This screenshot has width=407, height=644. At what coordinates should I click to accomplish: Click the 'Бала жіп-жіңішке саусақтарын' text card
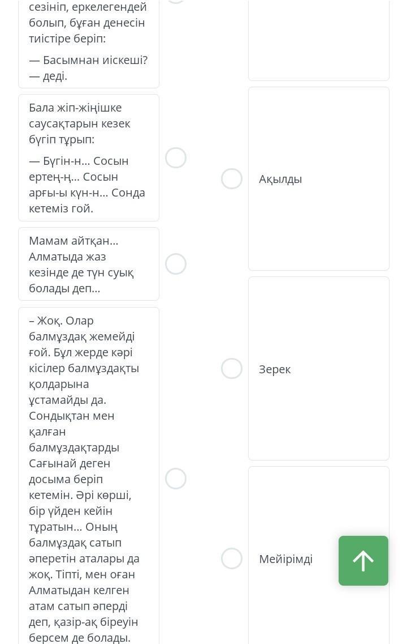[89, 157]
